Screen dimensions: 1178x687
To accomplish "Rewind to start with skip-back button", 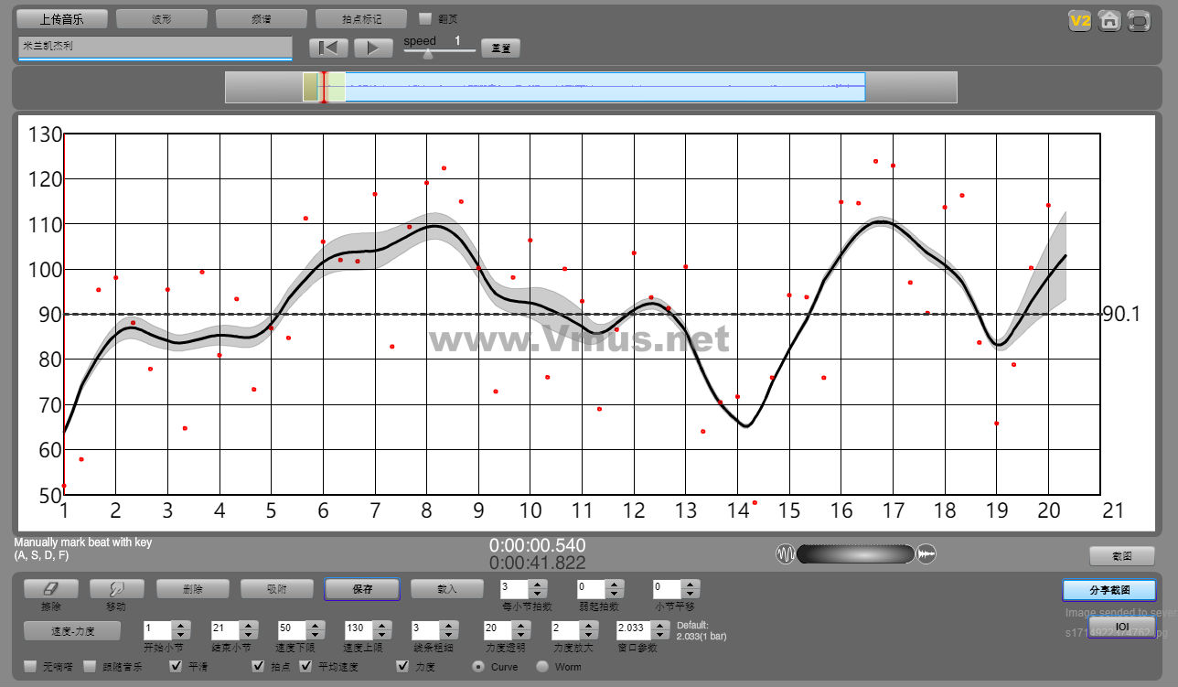I will coord(328,48).
